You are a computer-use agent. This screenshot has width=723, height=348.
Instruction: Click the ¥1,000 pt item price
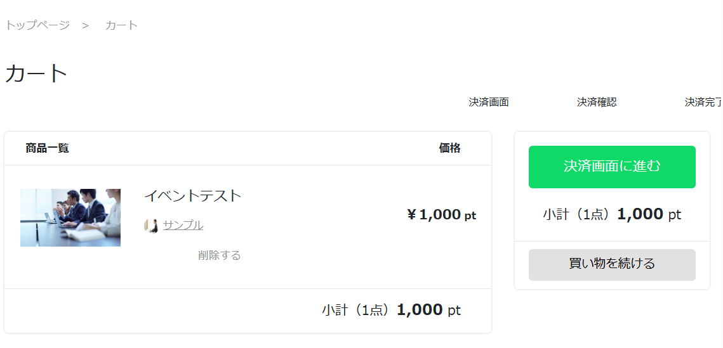point(441,215)
